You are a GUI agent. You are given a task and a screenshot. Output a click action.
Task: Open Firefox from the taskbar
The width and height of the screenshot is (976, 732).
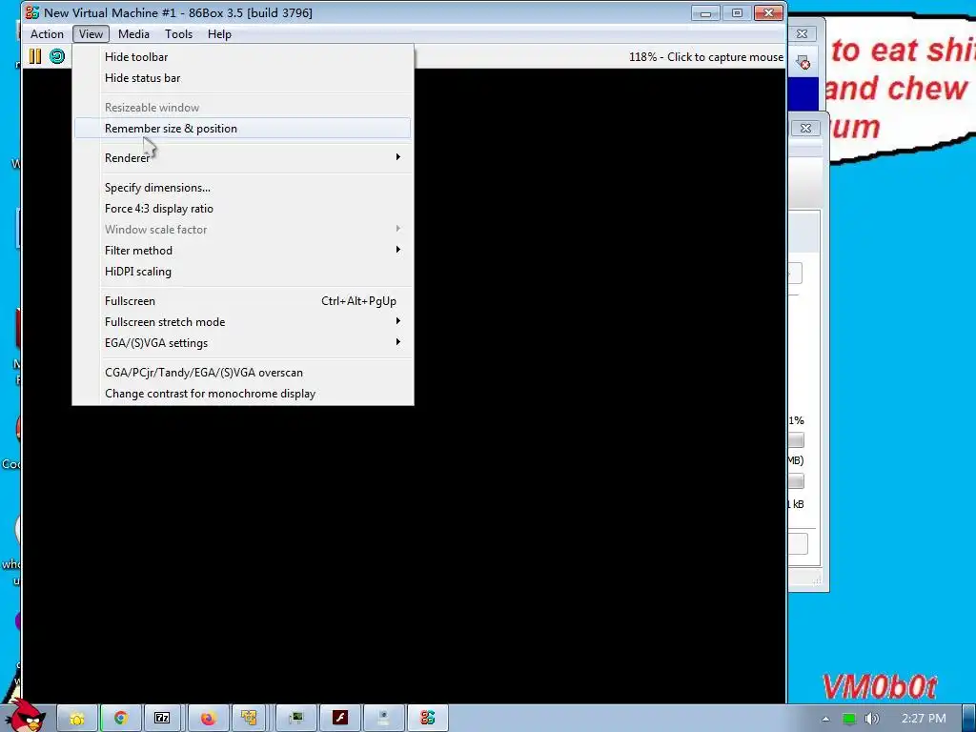pyautogui.click(x=207, y=719)
